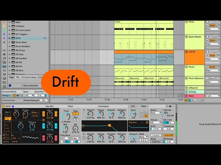Toggle the oscillator retrigger R button

pyautogui.click(x=44, y=120)
